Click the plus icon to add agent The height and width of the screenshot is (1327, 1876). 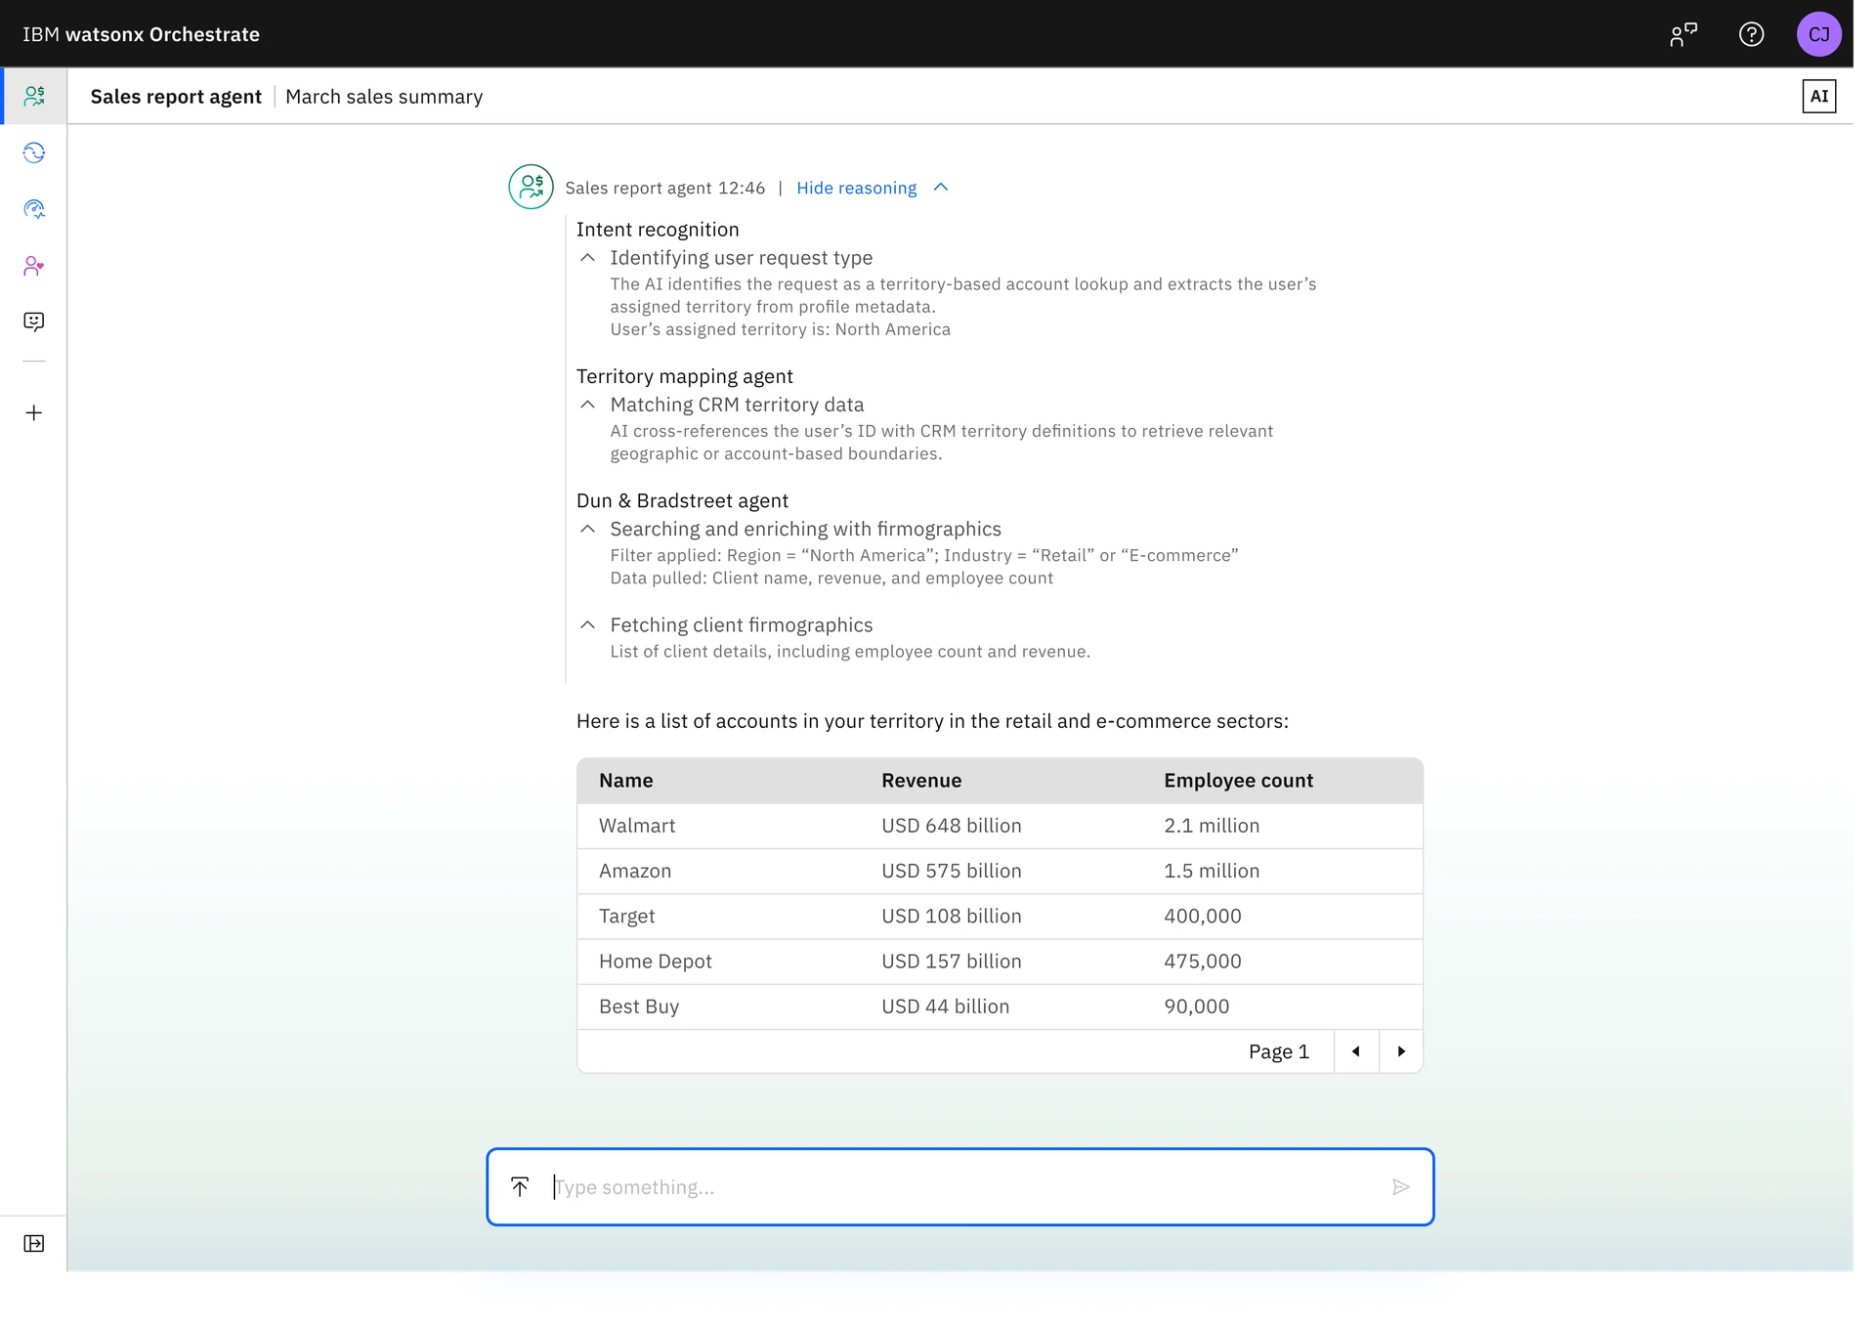(34, 413)
